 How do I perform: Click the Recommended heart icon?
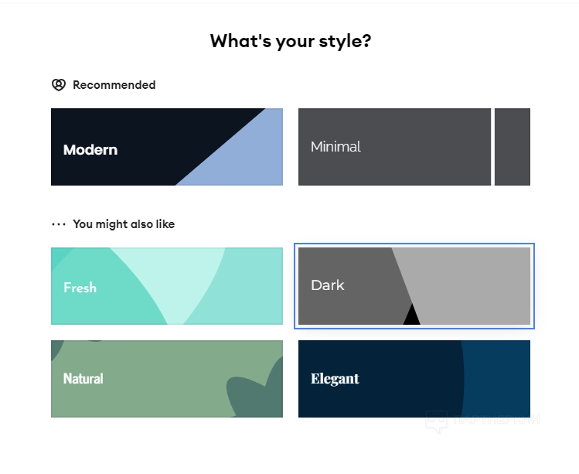click(59, 85)
